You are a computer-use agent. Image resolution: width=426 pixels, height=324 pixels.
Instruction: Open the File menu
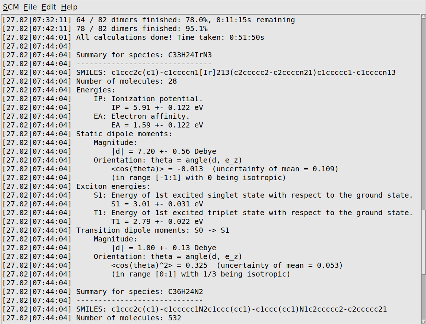(30, 7)
